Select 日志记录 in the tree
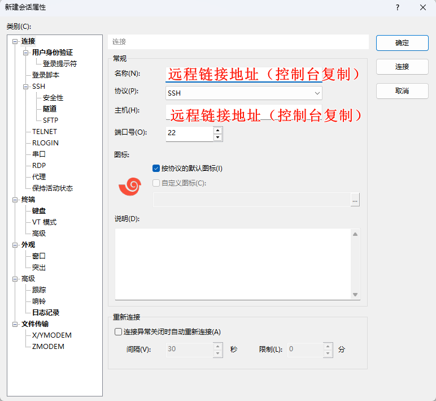436x401 pixels. tap(46, 313)
